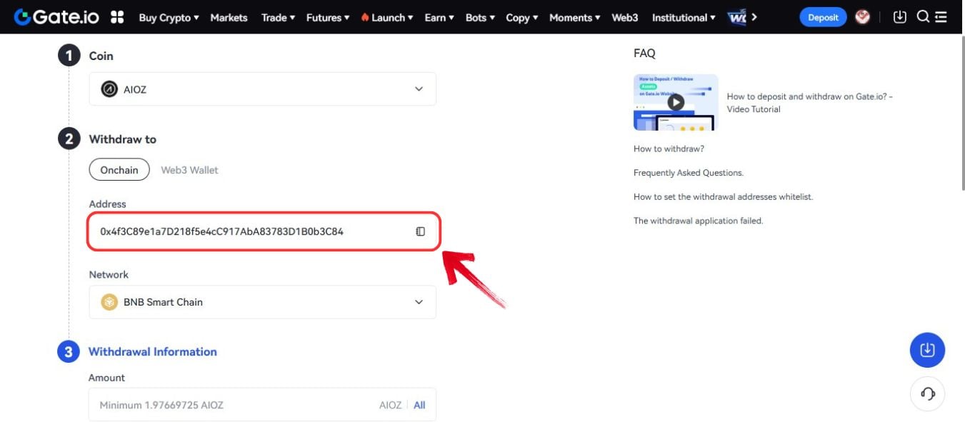Open the side menu list icon
This screenshot has width=965, height=422.
click(941, 17)
